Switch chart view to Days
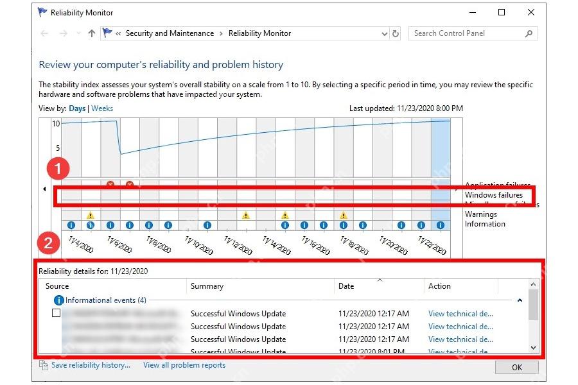The height and width of the screenshot is (385, 578). 77,108
